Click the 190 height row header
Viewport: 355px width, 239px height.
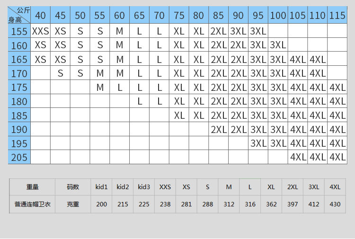tap(19, 129)
